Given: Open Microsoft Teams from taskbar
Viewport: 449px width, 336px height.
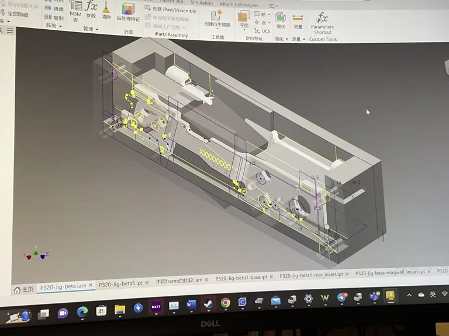Looking at the screenshot, I should pos(375,296).
